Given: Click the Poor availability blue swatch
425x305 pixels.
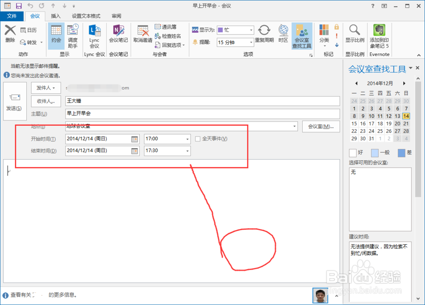Looking at the screenshot, I should [402, 153].
